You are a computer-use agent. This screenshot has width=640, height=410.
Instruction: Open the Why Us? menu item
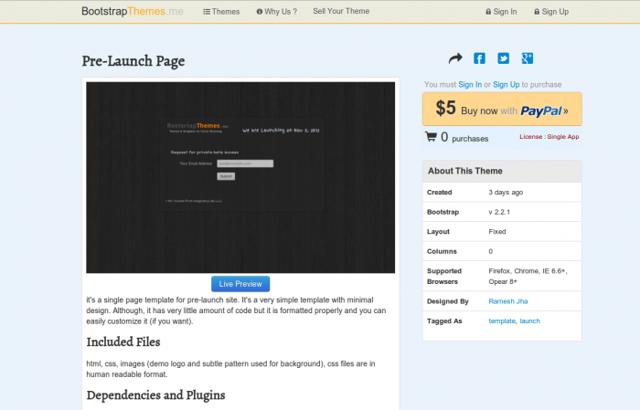point(276,12)
